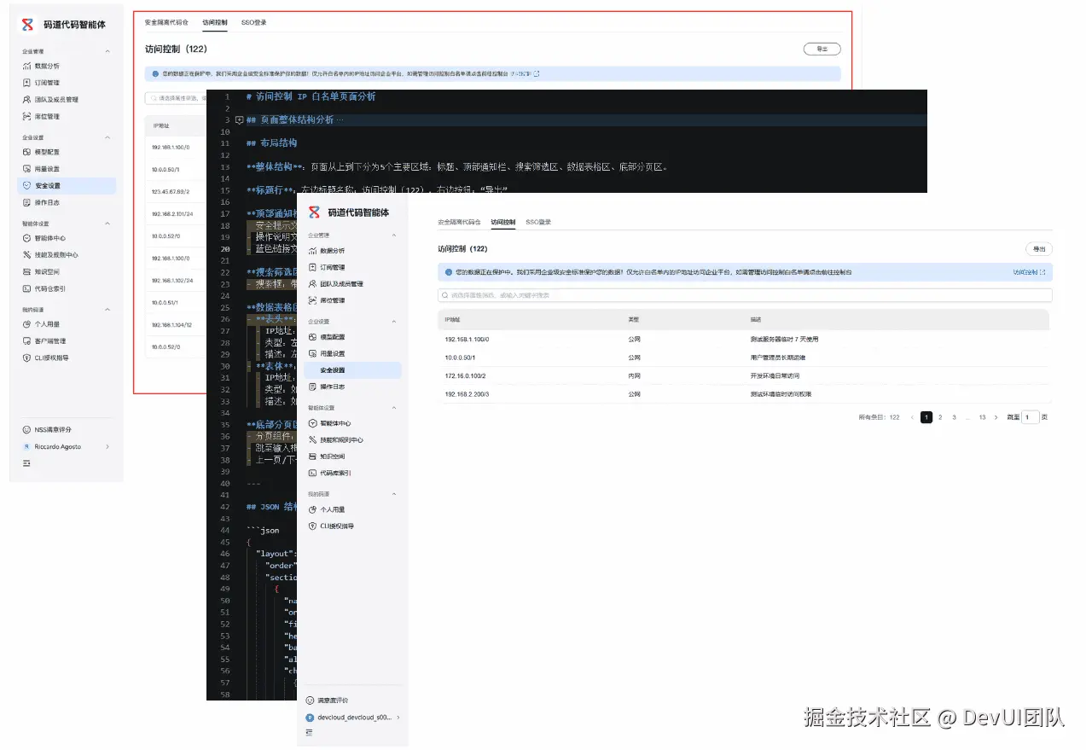The height and width of the screenshot is (750, 1086).
Task: Switch to 安全隔离代码仓 tab in back window
Action: (x=166, y=22)
